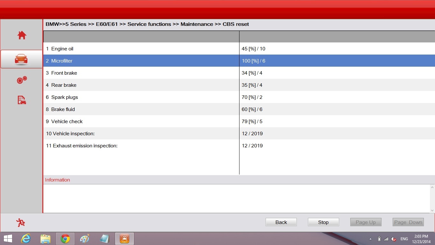Select Exhaust emission inspection row
435x245 pixels.
(x=239, y=145)
